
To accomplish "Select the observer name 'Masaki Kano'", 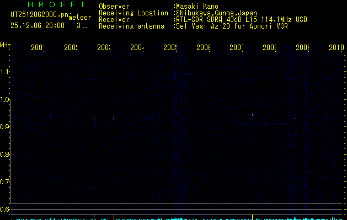I will point(197,7).
